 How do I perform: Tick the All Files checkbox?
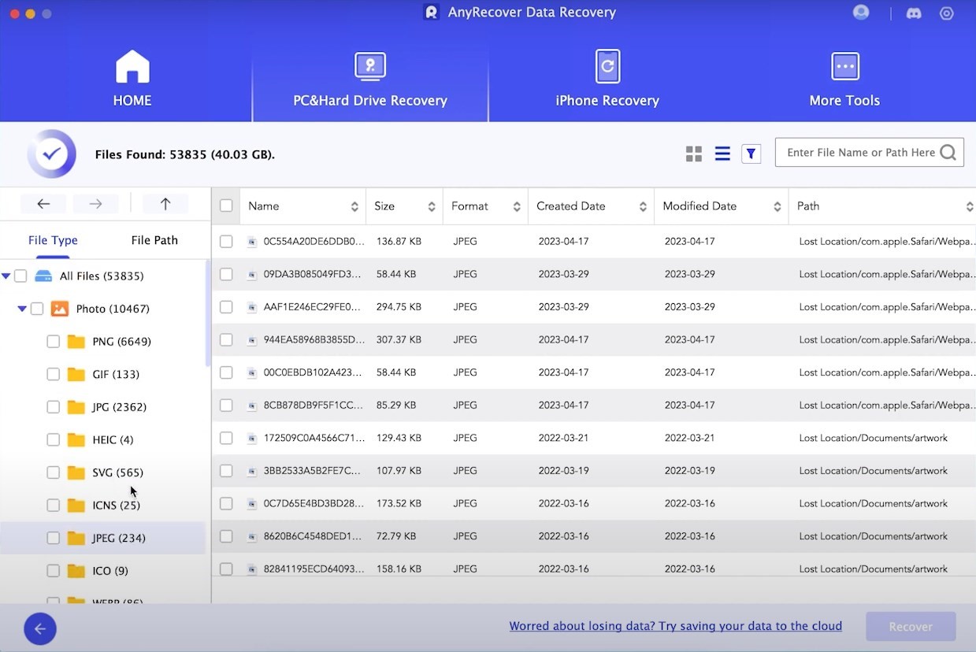tap(20, 276)
